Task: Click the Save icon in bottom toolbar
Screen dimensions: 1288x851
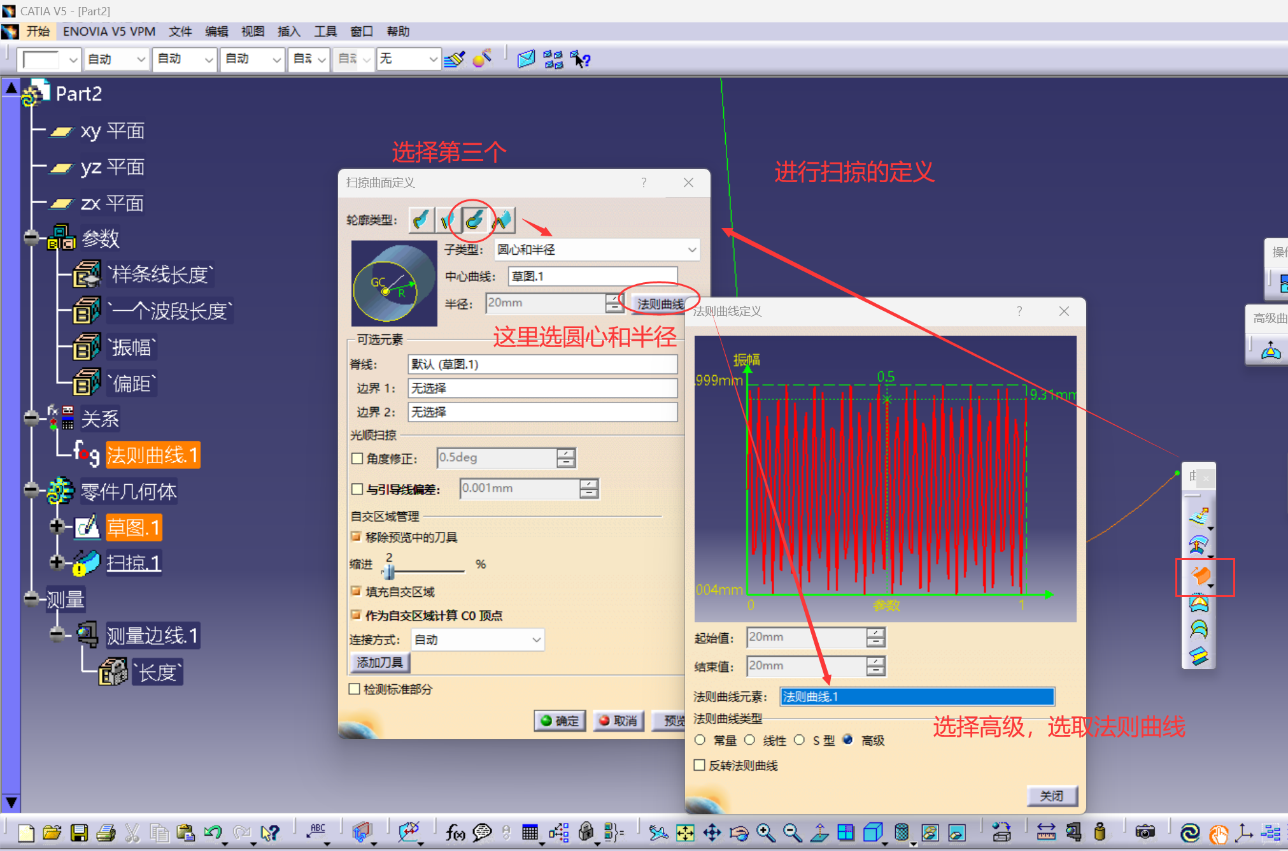Action: pyautogui.click(x=79, y=833)
